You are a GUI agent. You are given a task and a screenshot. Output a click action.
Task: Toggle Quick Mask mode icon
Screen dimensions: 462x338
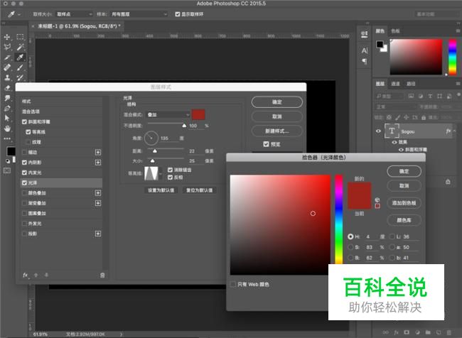(7, 170)
